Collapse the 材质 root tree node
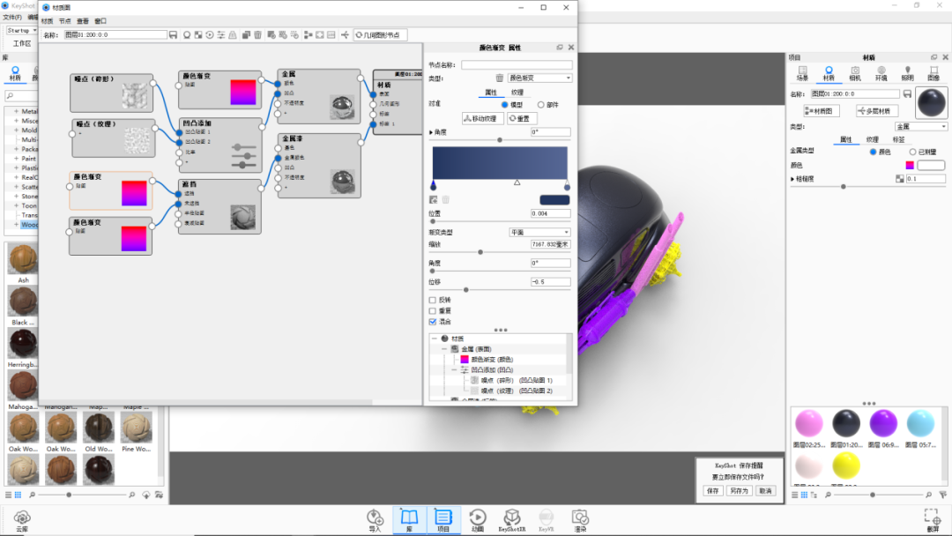 point(434,339)
